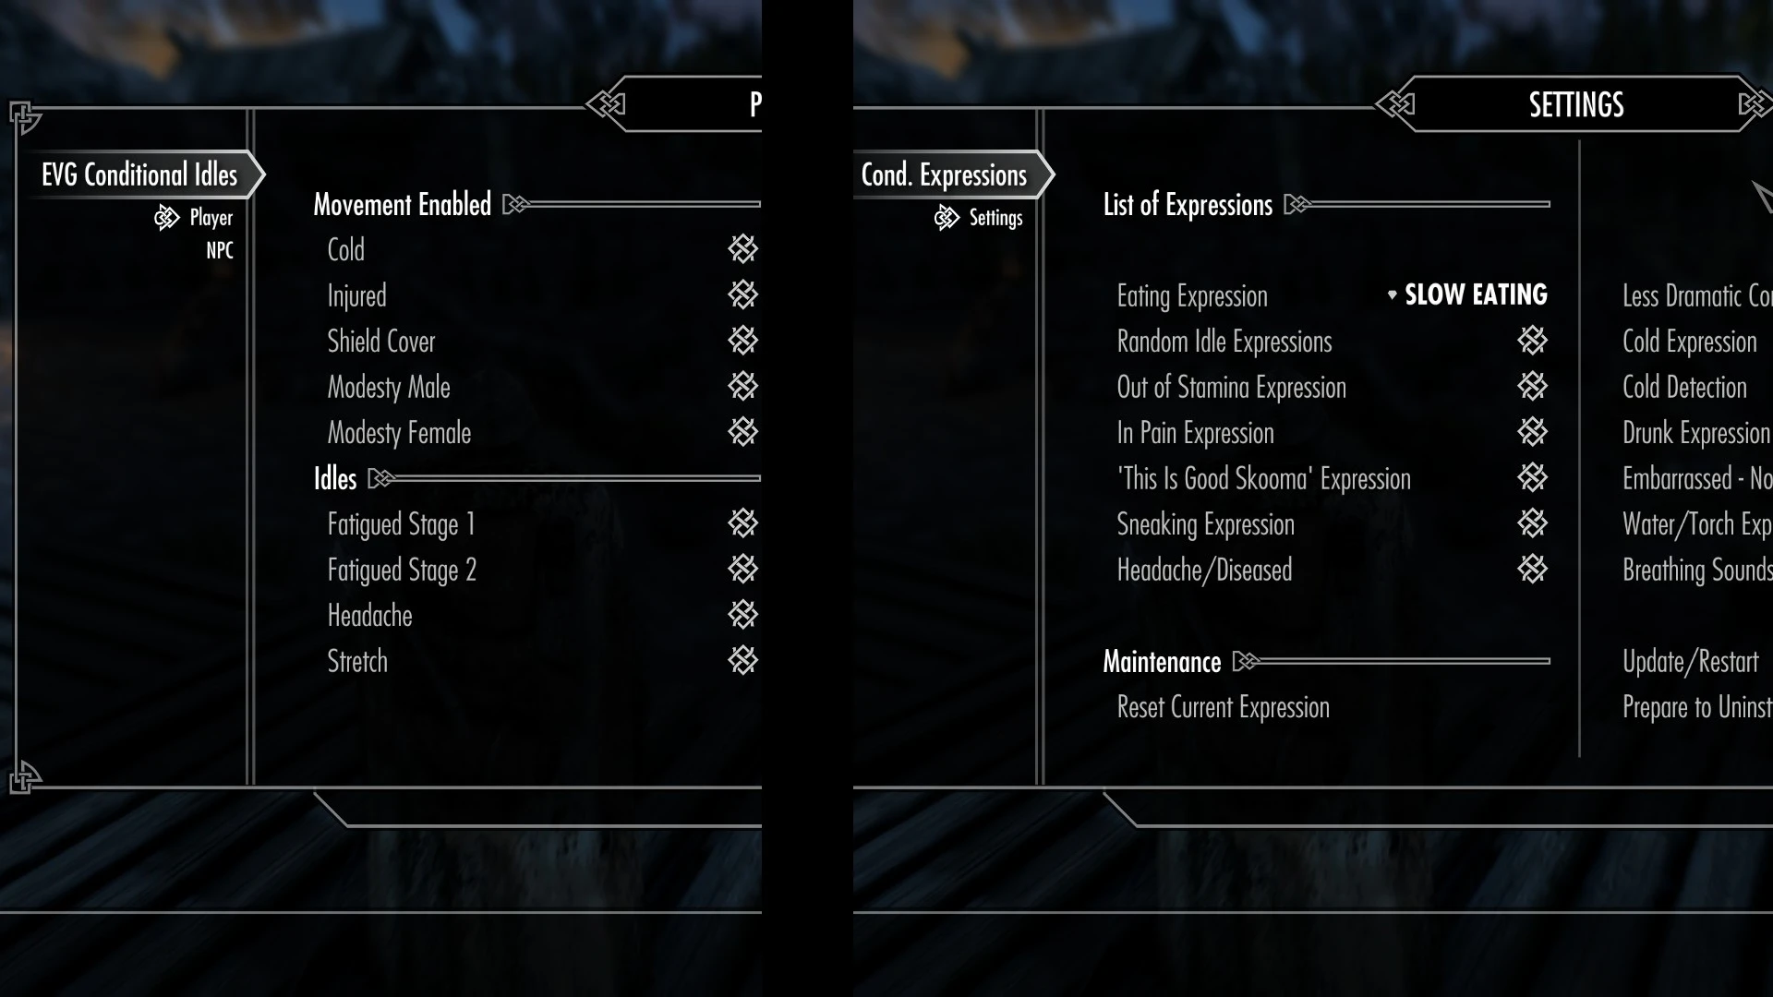
Task: Click the Injured idle settings icon
Action: [x=742, y=294]
